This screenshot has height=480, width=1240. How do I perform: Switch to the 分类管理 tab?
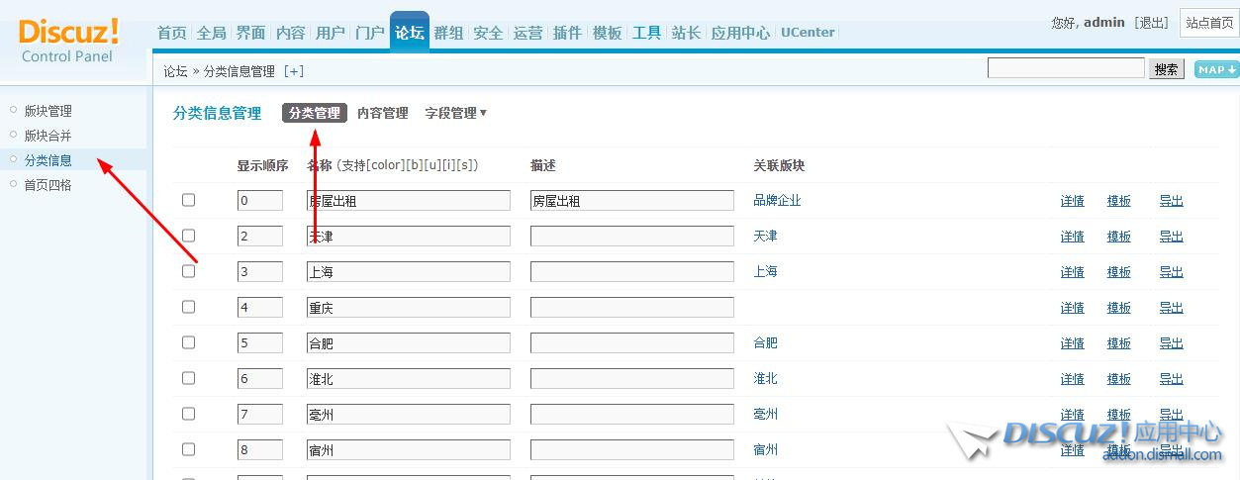click(315, 113)
